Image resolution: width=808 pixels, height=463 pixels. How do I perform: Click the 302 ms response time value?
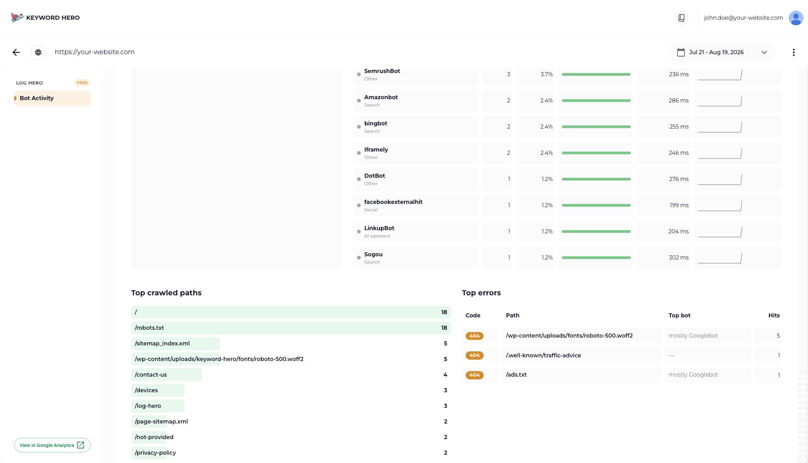pyautogui.click(x=679, y=258)
